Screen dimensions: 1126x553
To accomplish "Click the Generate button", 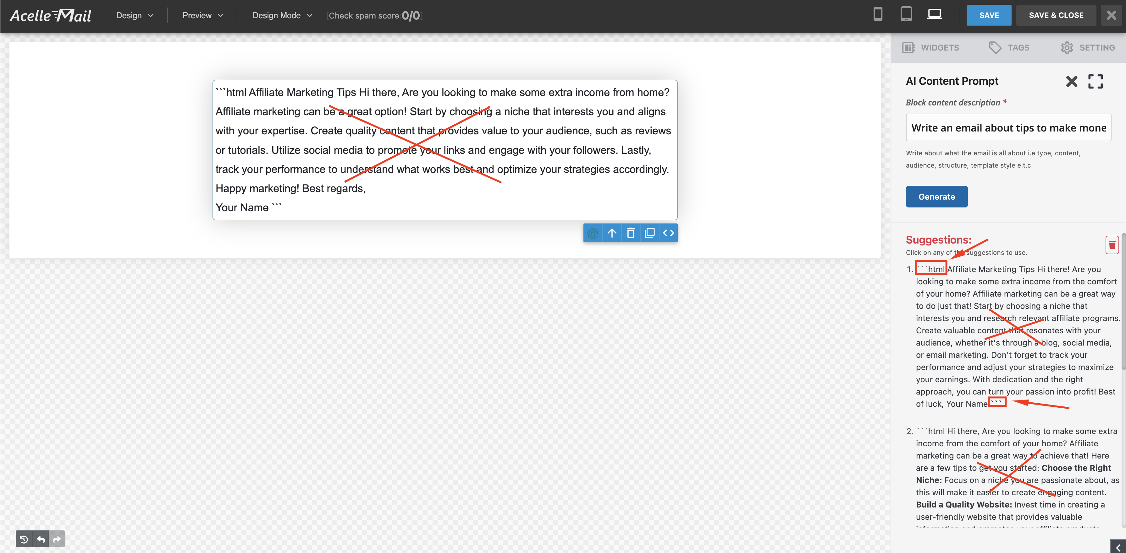I will point(936,196).
